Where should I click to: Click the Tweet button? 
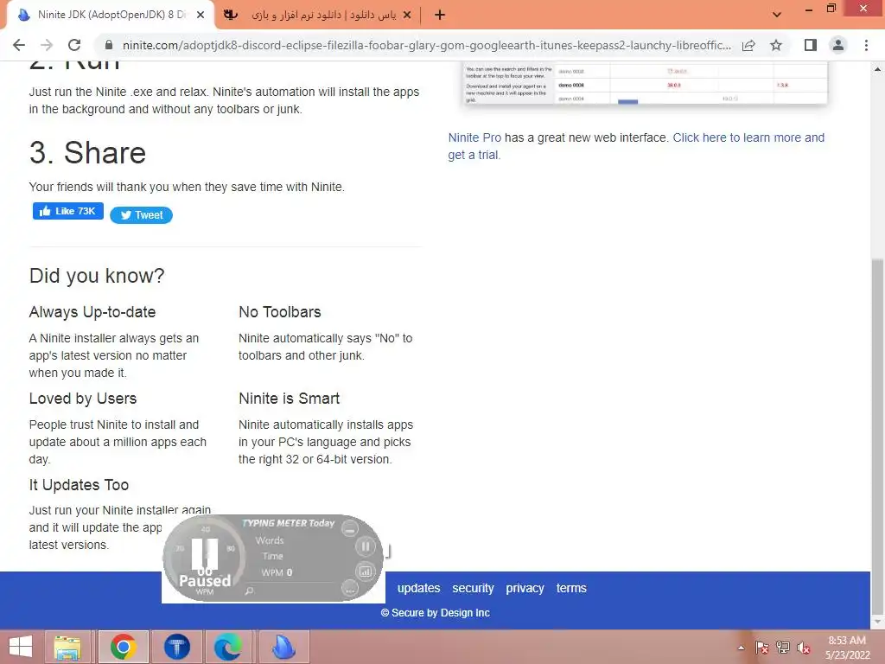click(x=141, y=215)
